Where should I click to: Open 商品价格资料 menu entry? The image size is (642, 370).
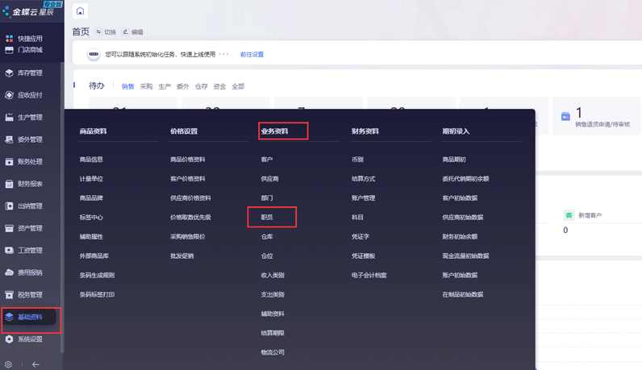pyautogui.click(x=188, y=160)
